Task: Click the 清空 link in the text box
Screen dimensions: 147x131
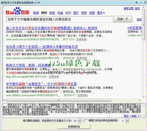Action: pyautogui.click(x=126, y=116)
